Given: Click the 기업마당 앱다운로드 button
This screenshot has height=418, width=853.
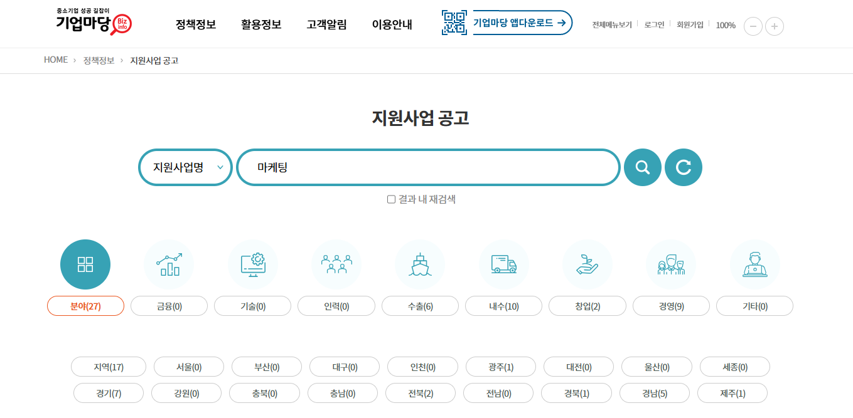Looking at the screenshot, I should tap(522, 23).
